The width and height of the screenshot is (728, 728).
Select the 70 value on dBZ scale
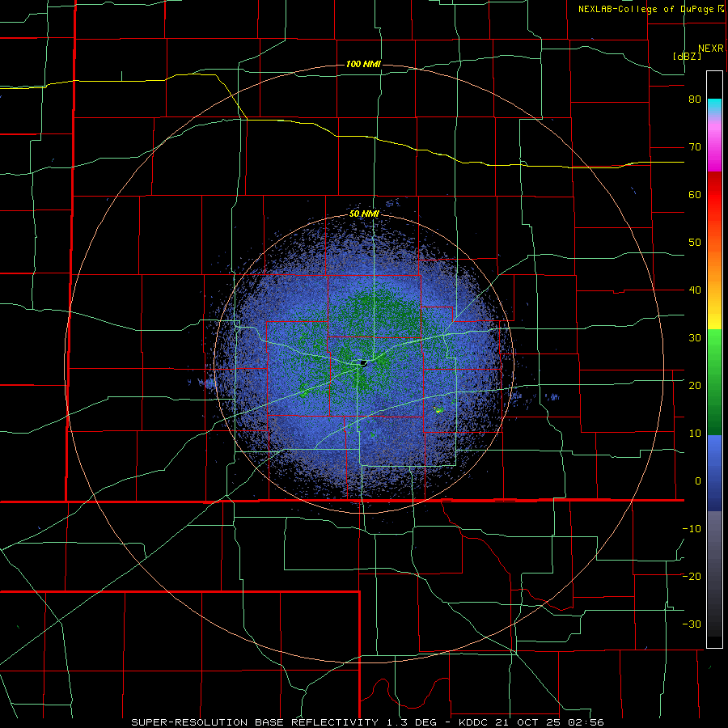[x=695, y=147]
